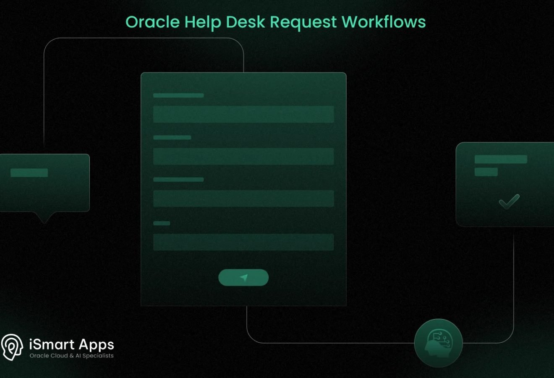Viewport: 554px width, 378px height.
Task: Click the iSmart Apps pin-head logo icon
Action: click(x=12, y=347)
